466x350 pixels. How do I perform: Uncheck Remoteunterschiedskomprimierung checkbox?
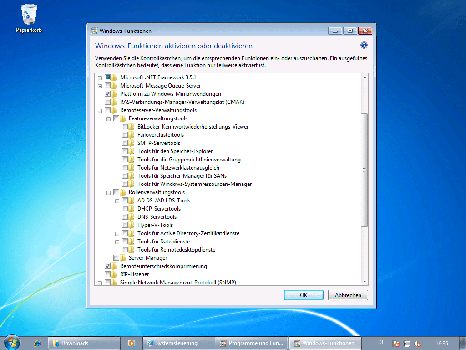click(107, 266)
